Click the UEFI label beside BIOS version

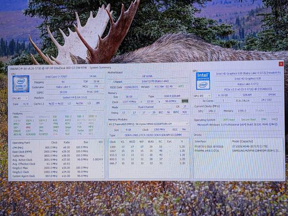pyautogui.click(x=181, y=86)
